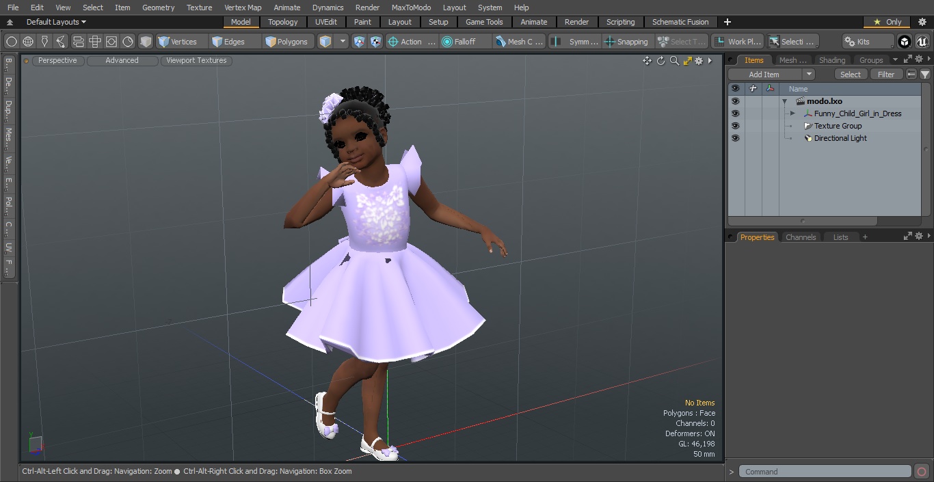Click the Add Item button
934x482 pixels.
[764, 75]
